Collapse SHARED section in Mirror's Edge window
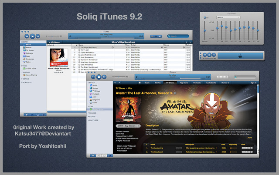 22,73
